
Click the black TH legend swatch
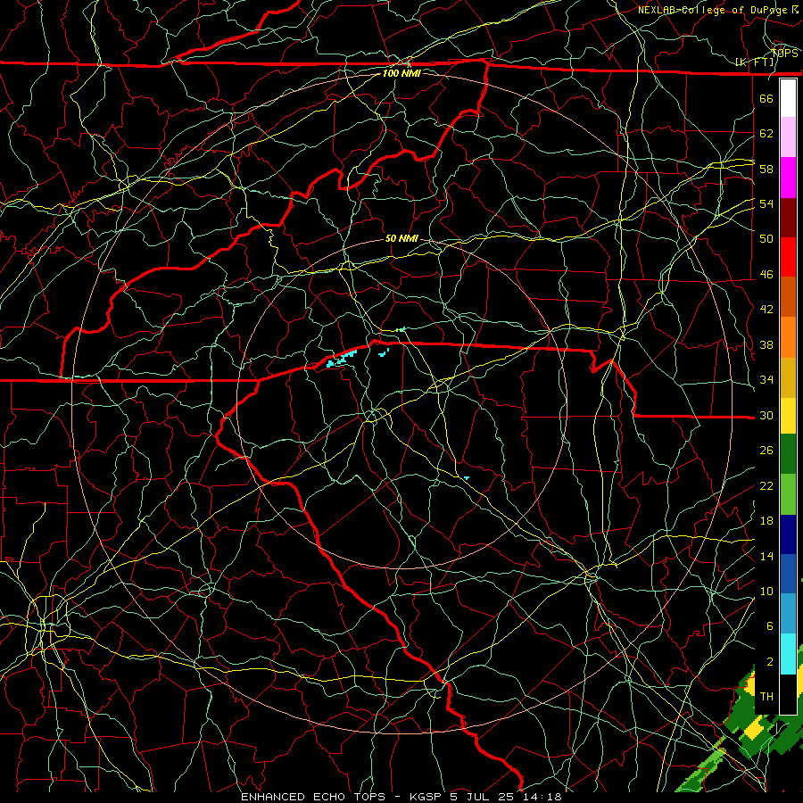(788, 694)
